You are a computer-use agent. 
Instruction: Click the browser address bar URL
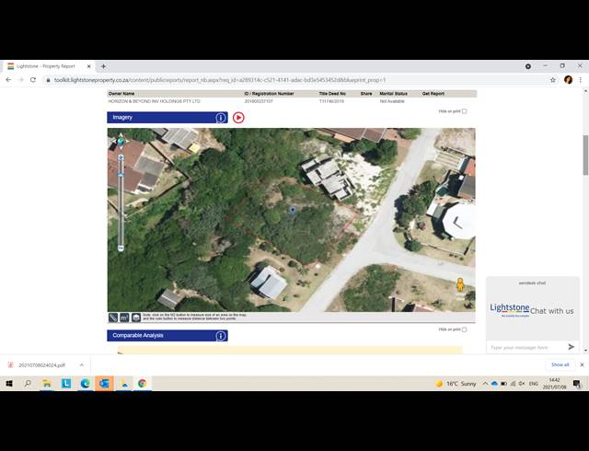pyautogui.click(x=220, y=80)
